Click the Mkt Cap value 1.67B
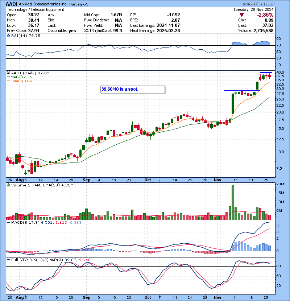The image size is (290, 301). pyautogui.click(x=116, y=15)
